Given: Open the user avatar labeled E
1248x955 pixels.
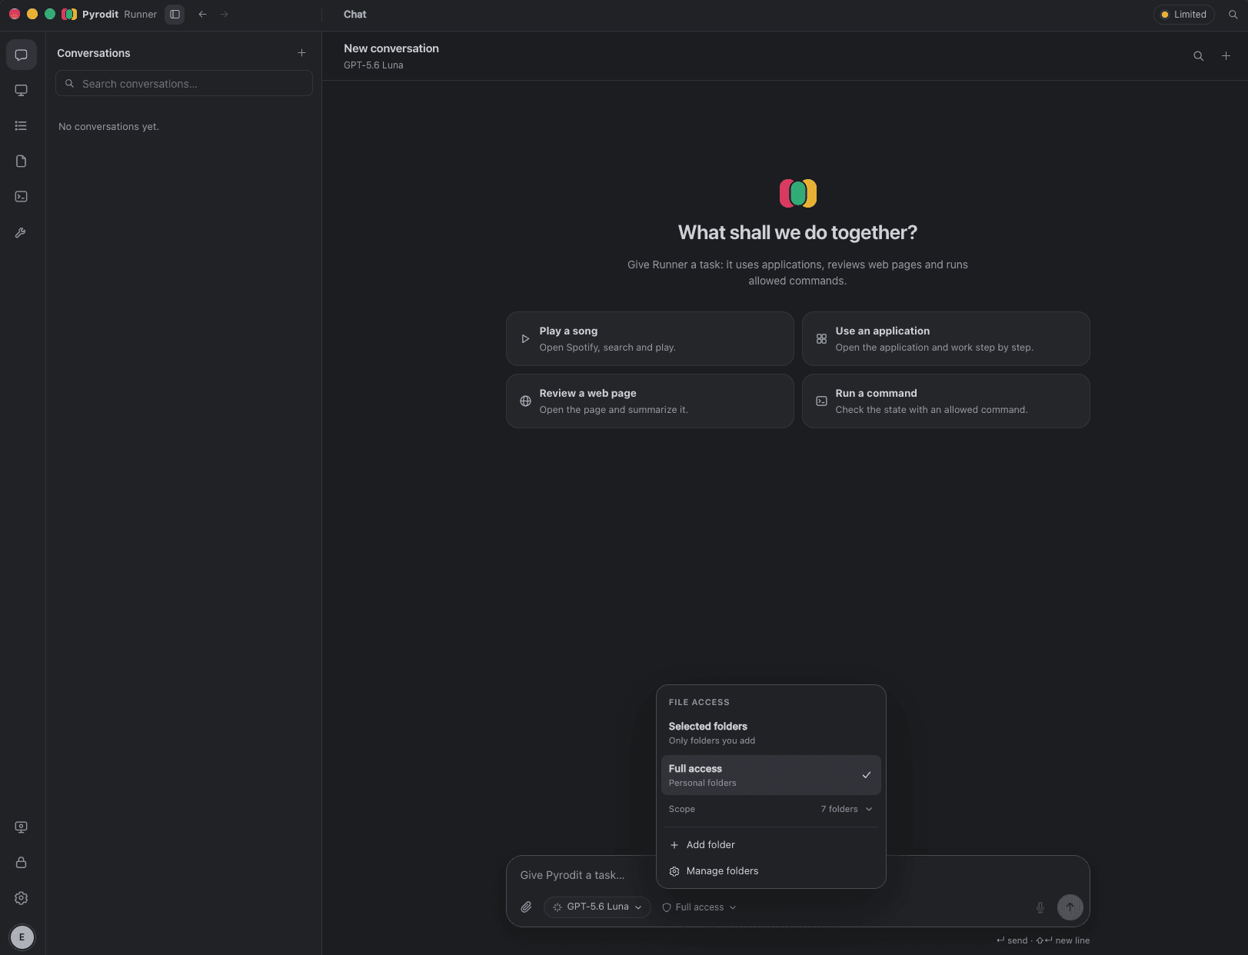Looking at the screenshot, I should 22,937.
